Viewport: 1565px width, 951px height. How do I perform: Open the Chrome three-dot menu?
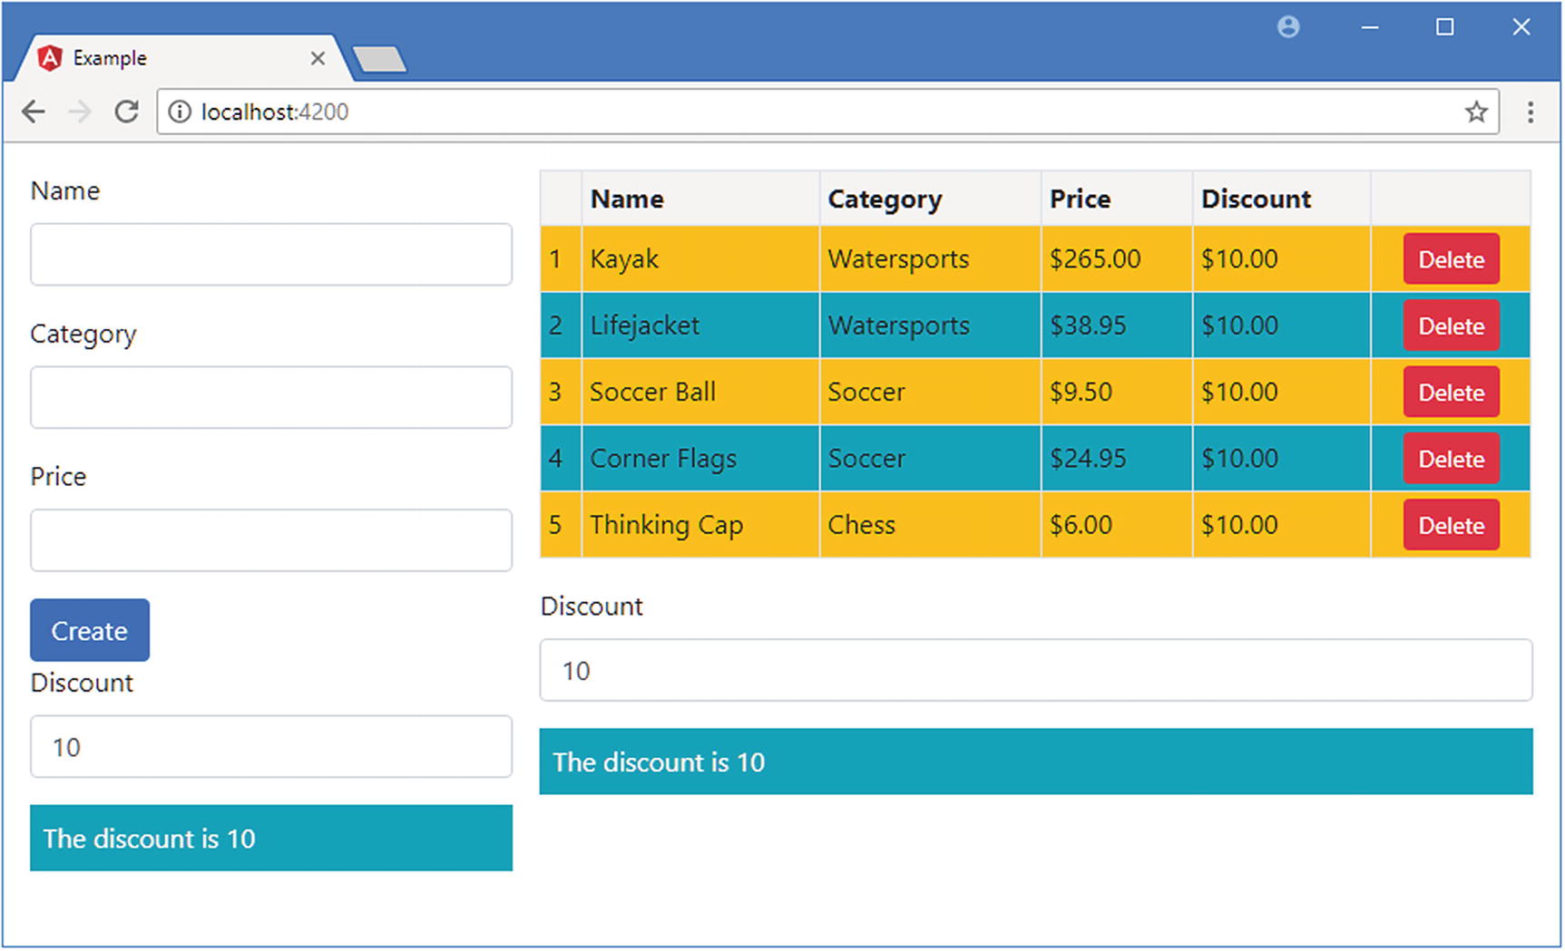[1531, 112]
